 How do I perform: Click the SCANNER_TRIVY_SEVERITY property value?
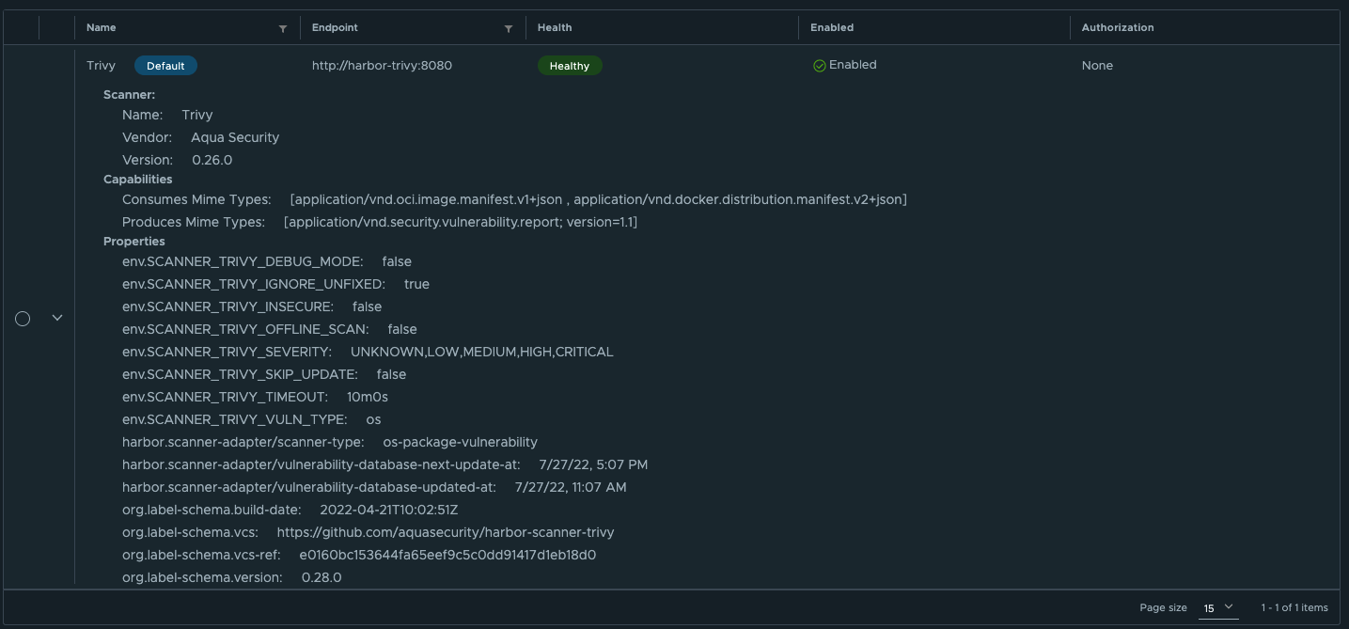483,352
